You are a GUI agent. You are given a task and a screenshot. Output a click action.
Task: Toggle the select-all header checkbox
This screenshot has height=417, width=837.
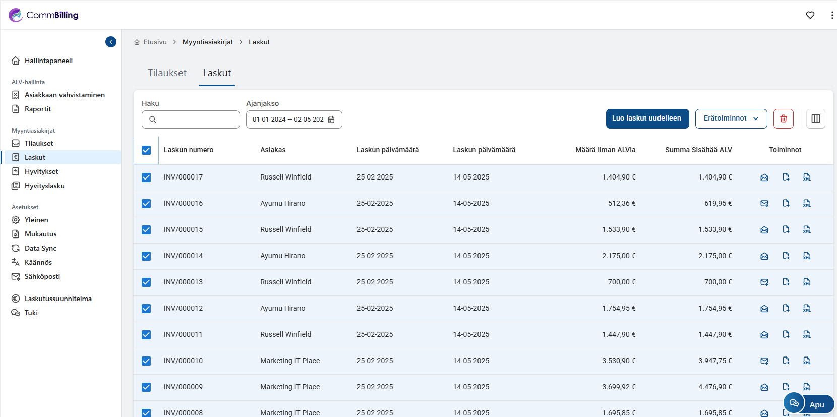[146, 150]
